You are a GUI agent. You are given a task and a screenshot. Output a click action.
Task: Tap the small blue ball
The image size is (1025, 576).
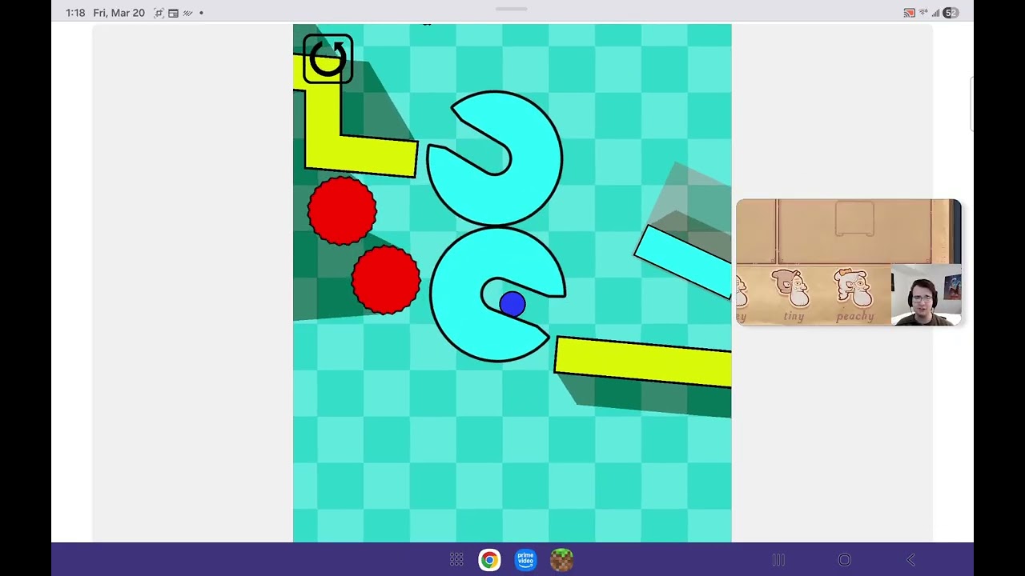click(x=512, y=304)
